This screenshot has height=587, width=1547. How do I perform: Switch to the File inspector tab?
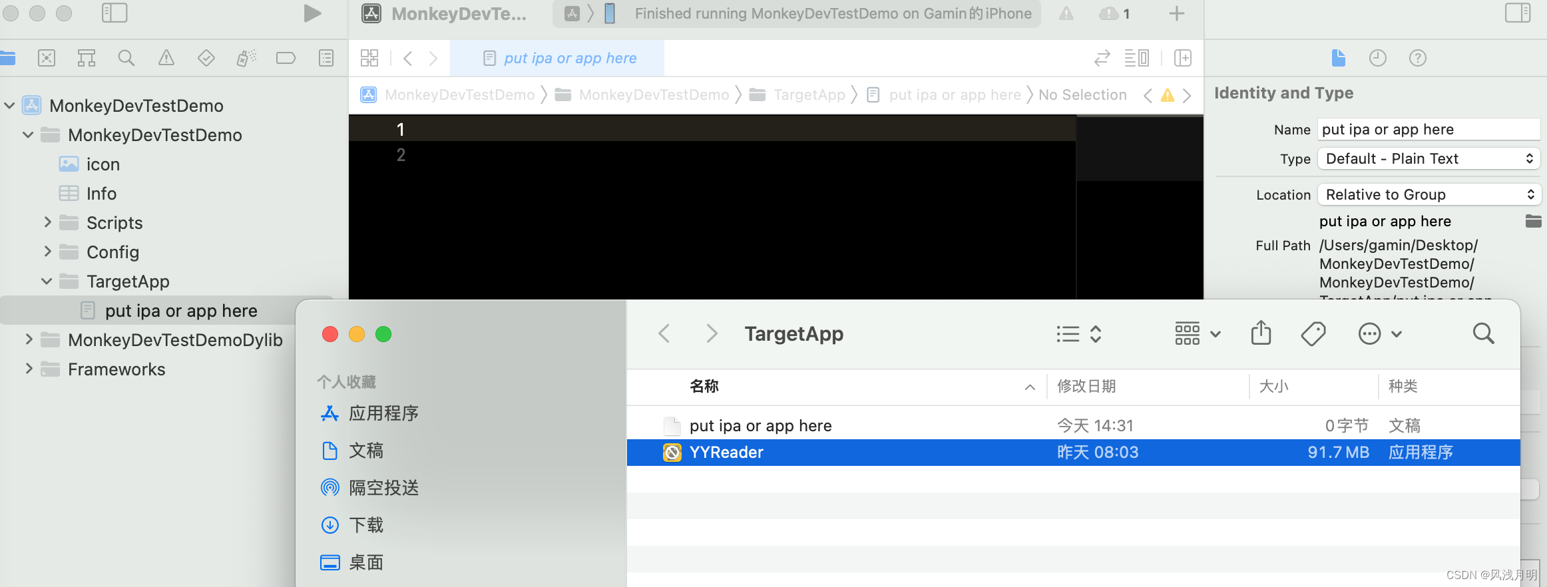tap(1338, 58)
